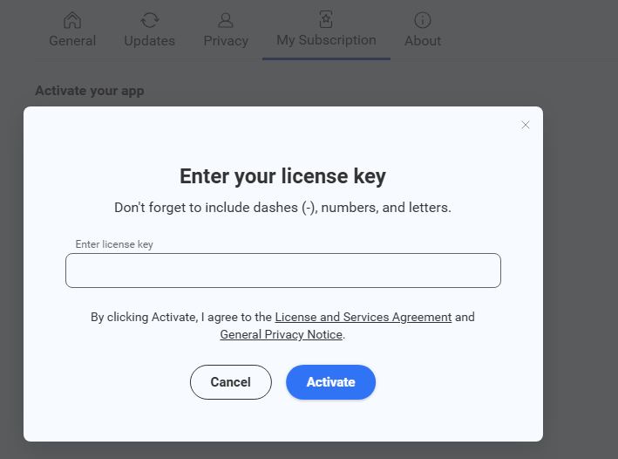Image resolution: width=618 pixels, height=459 pixels.
Task: Open the General Privacy Notice link
Action: [x=282, y=334]
